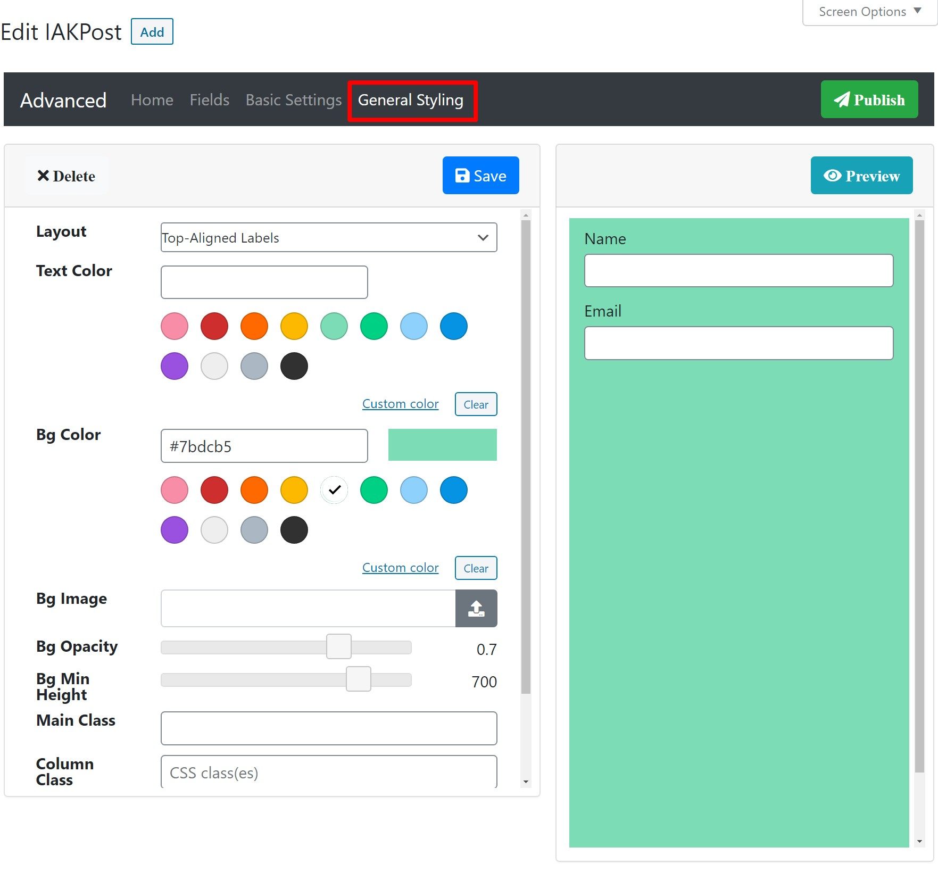Pick orange swatch for Text Color
This screenshot has height=872, width=938.
254,326
